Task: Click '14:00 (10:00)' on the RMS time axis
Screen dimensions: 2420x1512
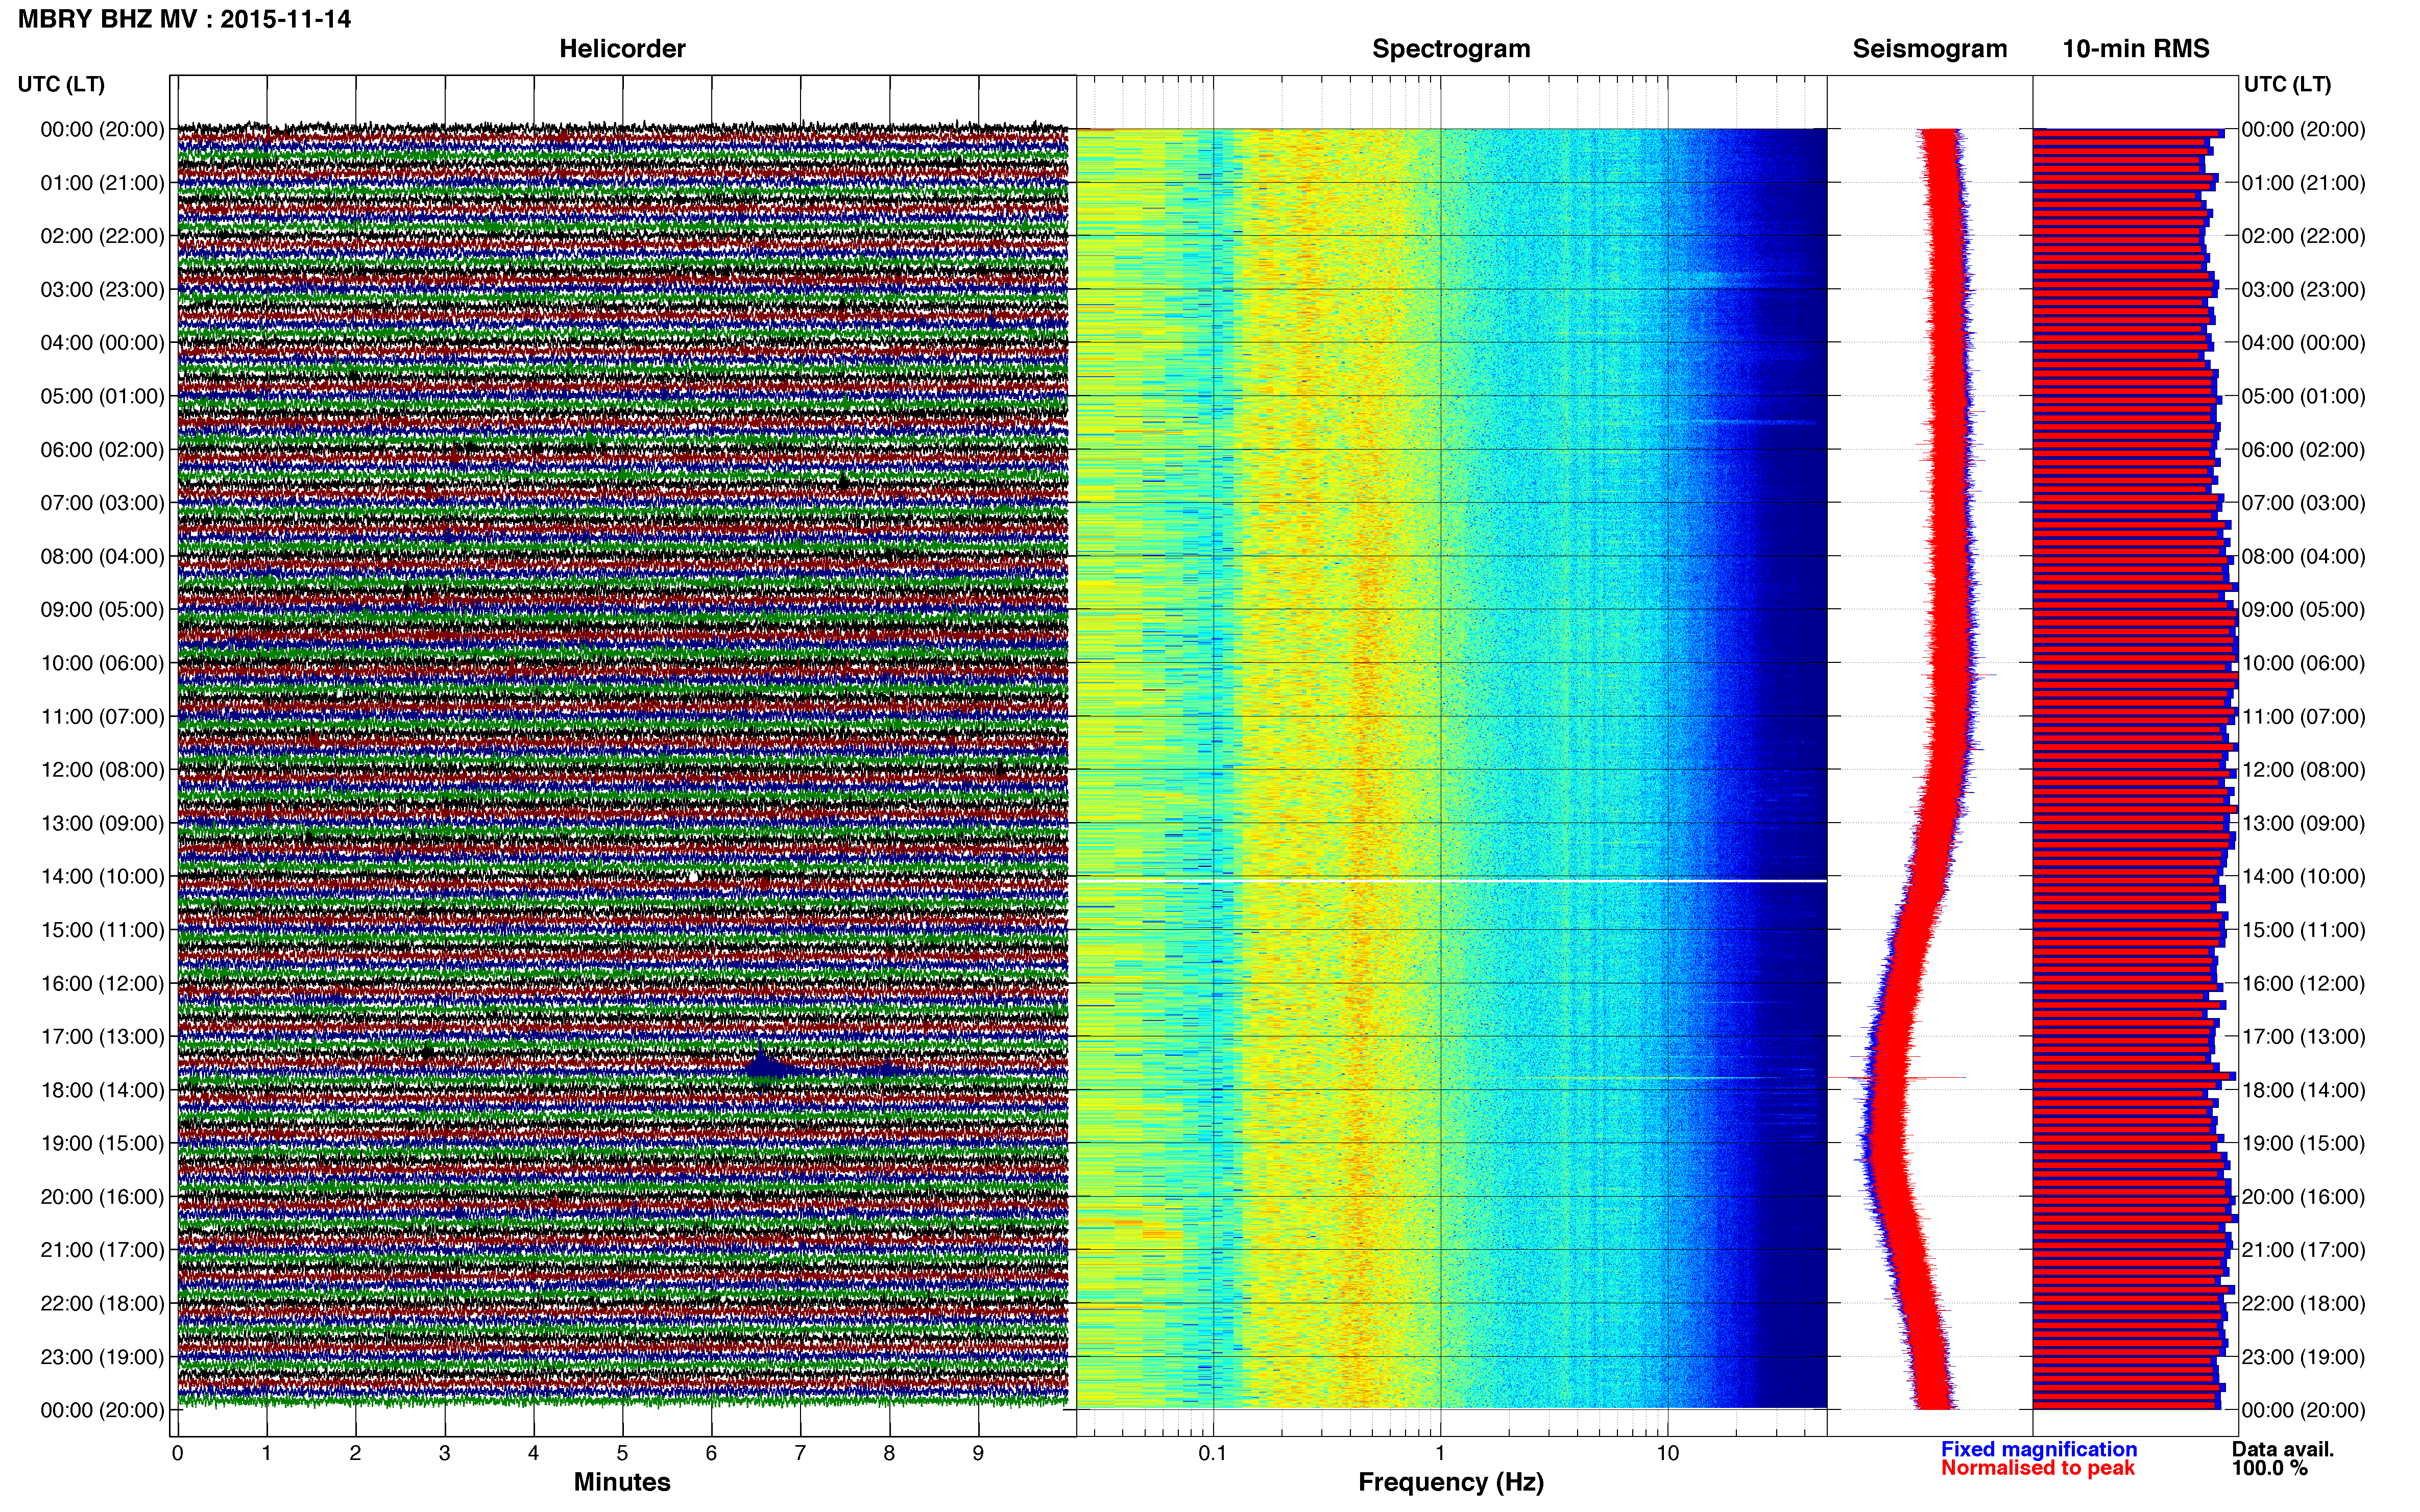Action: pyautogui.click(x=2304, y=877)
